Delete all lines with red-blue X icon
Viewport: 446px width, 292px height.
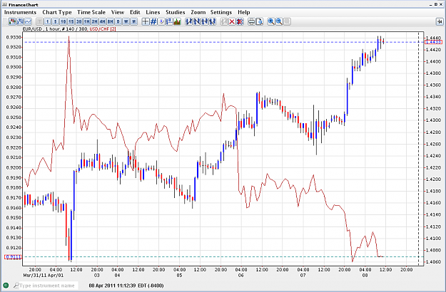click(240, 21)
